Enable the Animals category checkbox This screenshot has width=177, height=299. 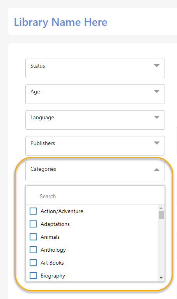click(33, 237)
